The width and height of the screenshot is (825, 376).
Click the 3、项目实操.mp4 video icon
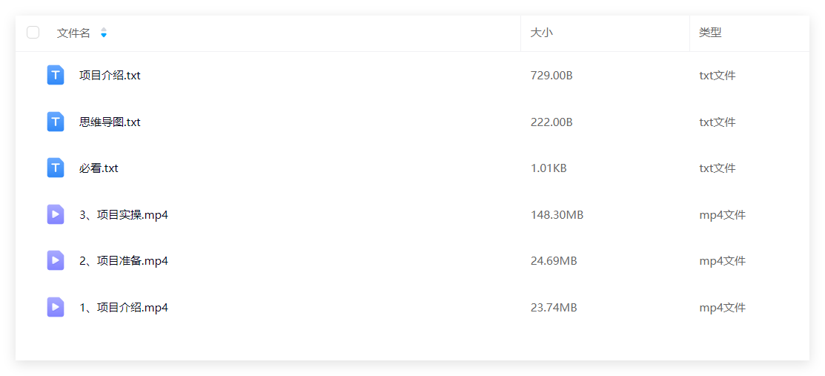point(56,214)
